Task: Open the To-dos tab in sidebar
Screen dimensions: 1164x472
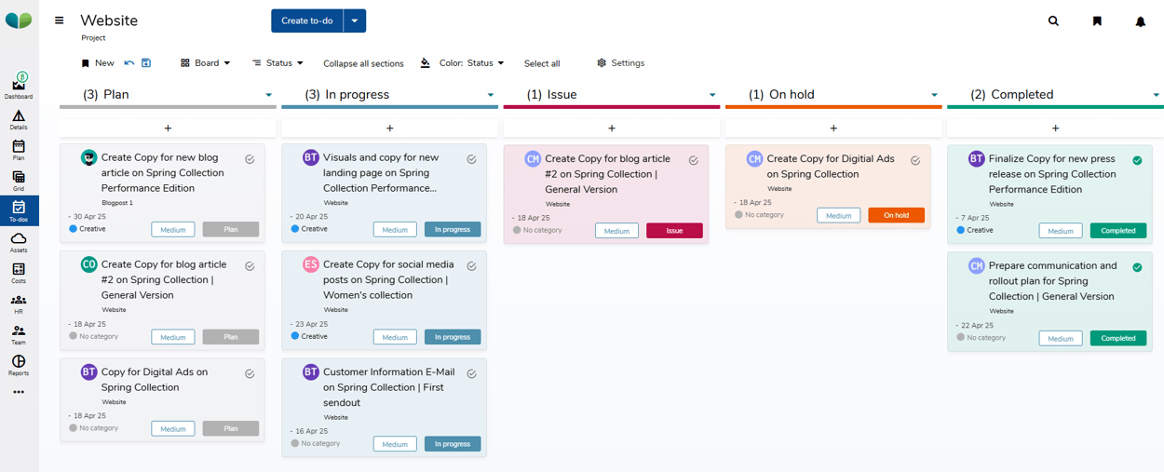Action: point(19,211)
